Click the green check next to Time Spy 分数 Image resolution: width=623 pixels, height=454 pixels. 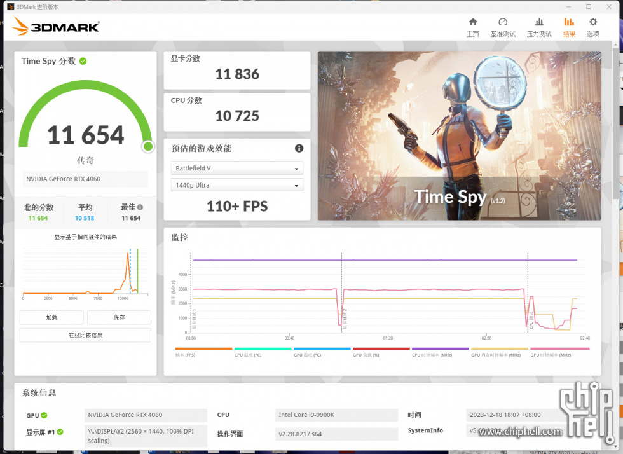coord(83,61)
